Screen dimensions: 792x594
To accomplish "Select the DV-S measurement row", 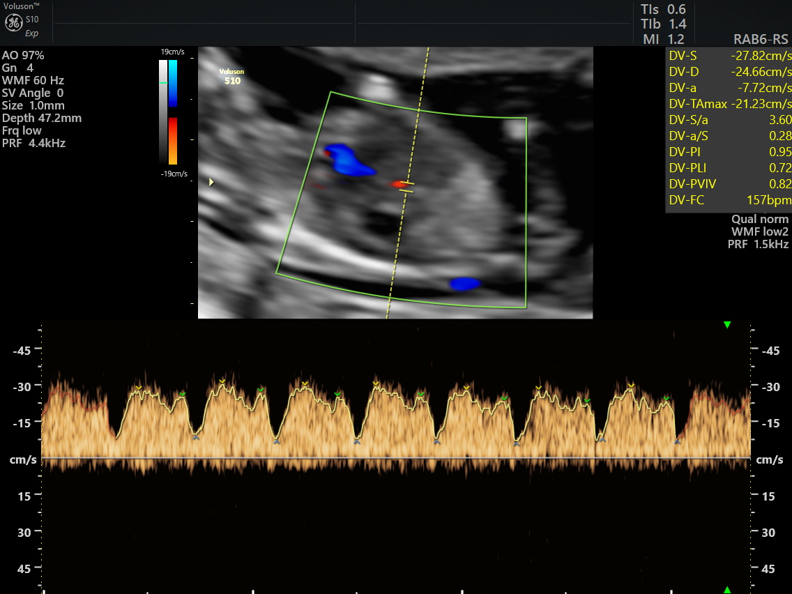I will 729,56.
